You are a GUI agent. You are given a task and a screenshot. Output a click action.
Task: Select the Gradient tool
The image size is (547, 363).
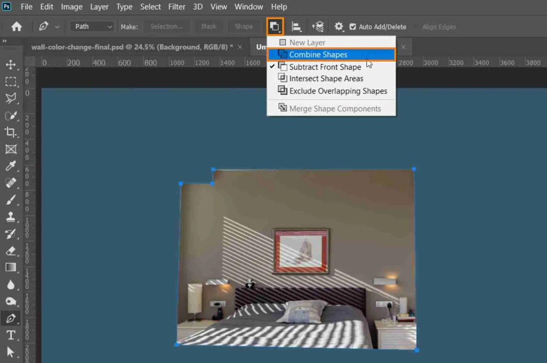(11, 268)
